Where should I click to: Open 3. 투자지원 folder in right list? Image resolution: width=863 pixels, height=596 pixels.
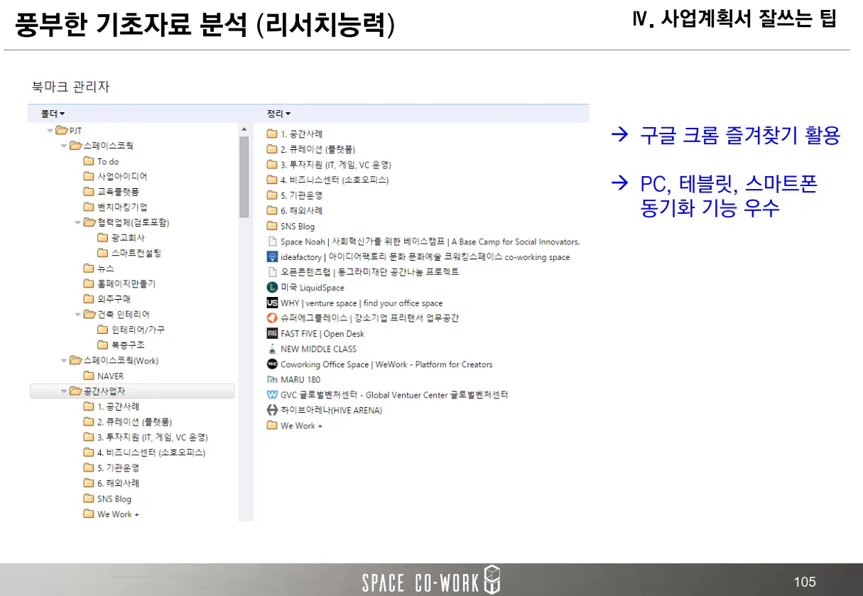[x=329, y=165]
